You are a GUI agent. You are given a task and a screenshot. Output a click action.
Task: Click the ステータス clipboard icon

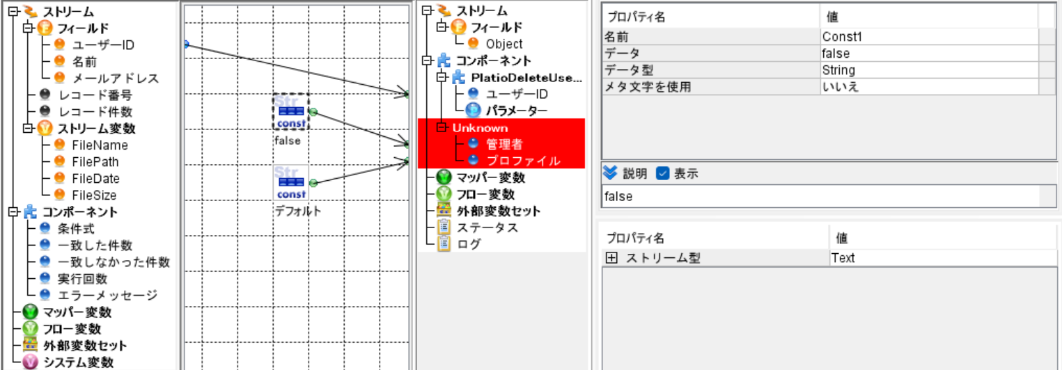[x=444, y=227]
